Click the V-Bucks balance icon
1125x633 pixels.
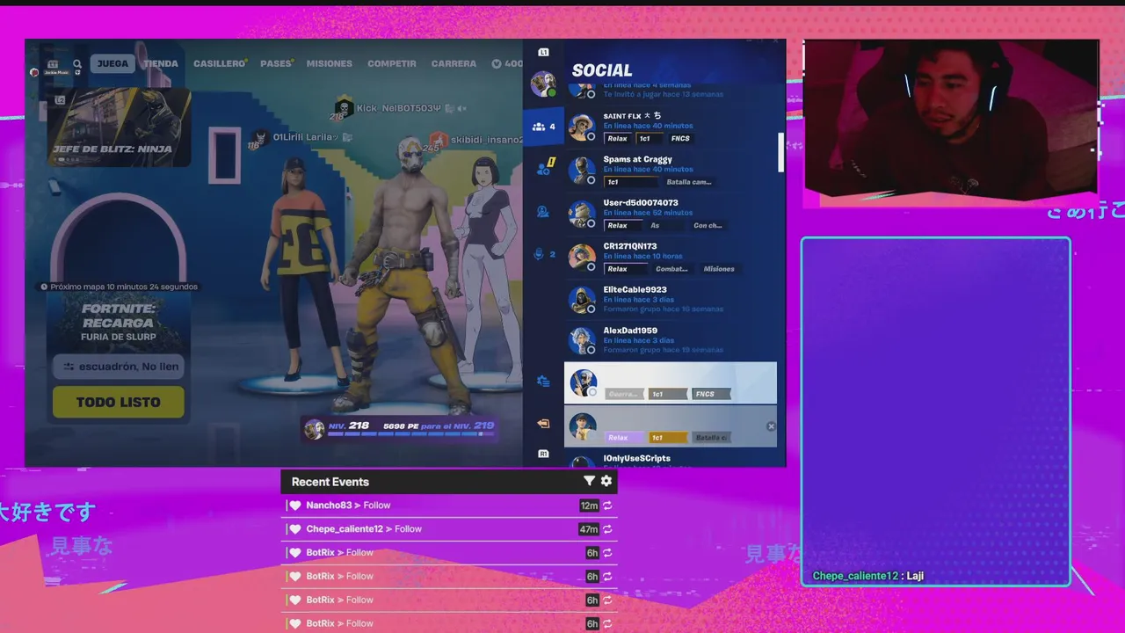click(x=496, y=63)
